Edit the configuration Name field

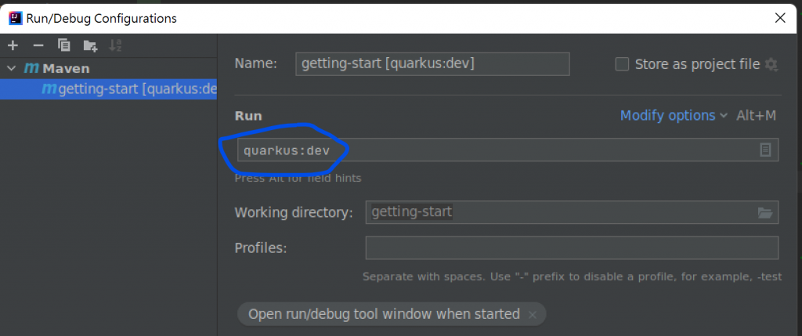click(x=432, y=64)
